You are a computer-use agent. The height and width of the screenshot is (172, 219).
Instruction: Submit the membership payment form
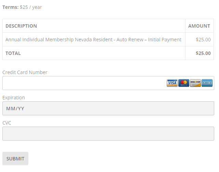[15, 159]
